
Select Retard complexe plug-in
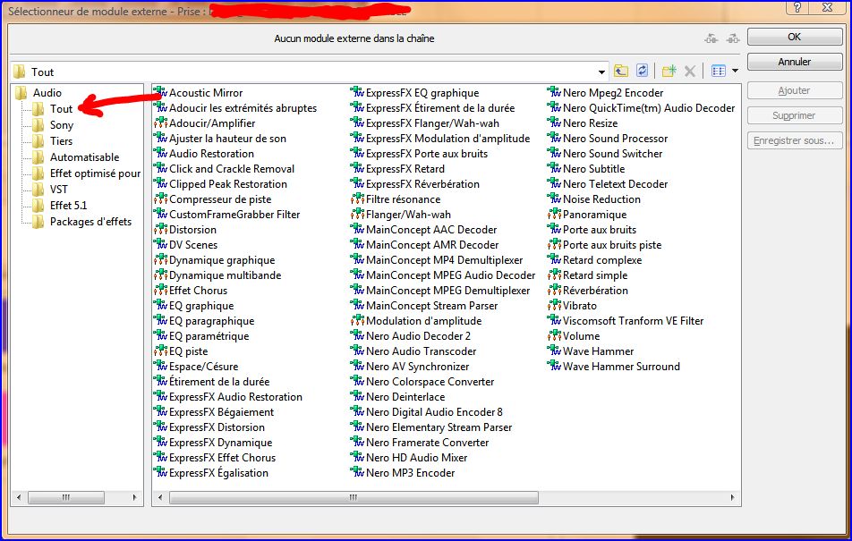click(602, 259)
